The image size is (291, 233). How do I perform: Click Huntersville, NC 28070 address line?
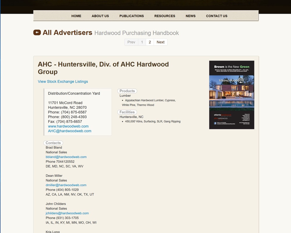tap(67, 107)
